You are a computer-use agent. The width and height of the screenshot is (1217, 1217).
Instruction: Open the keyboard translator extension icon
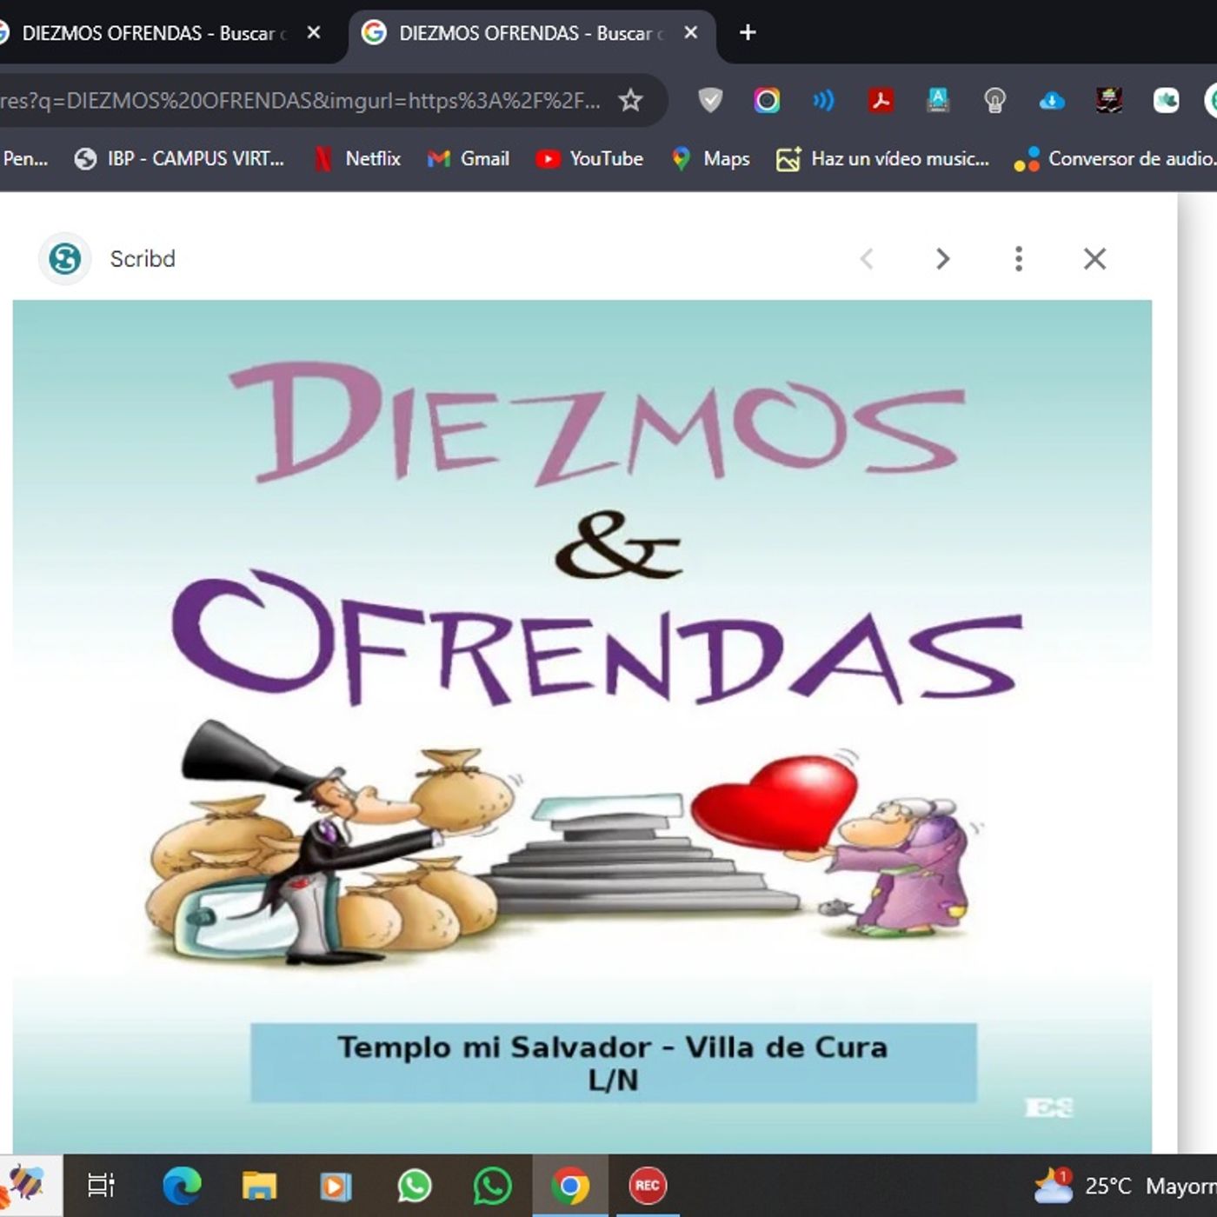tap(938, 99)
